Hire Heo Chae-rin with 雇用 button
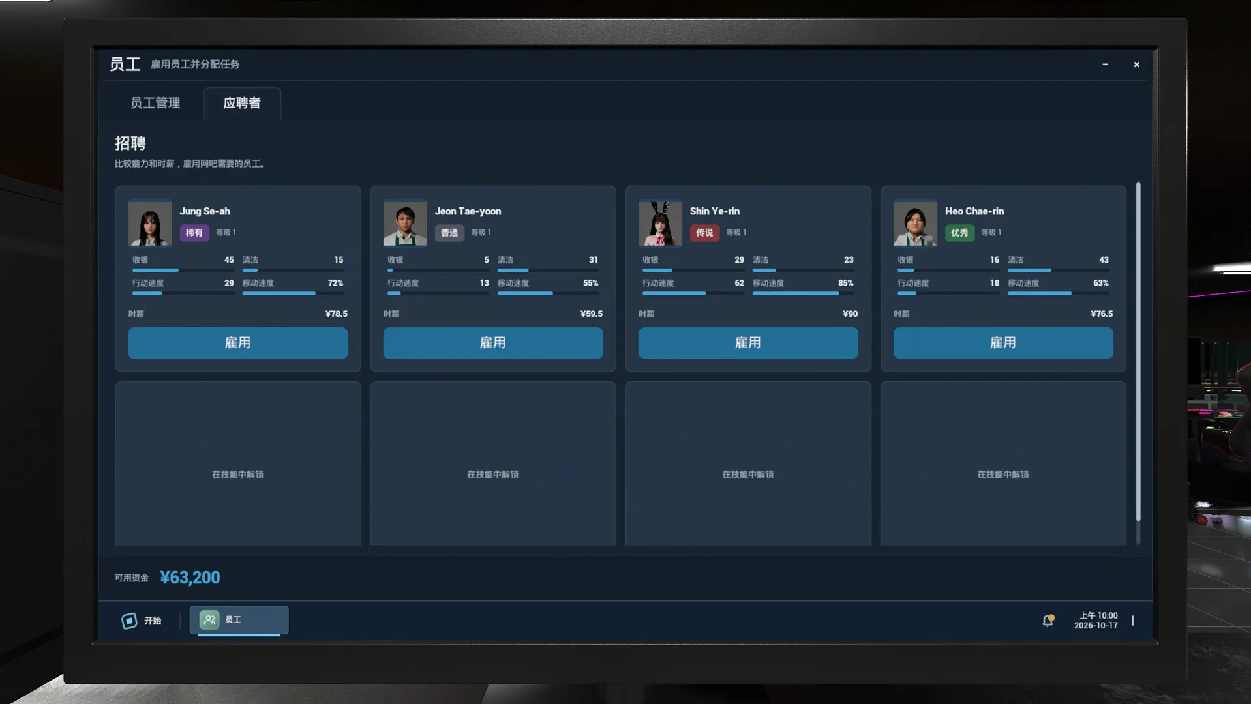This screenshot has width=1251, height=704. coord(1003,343)
